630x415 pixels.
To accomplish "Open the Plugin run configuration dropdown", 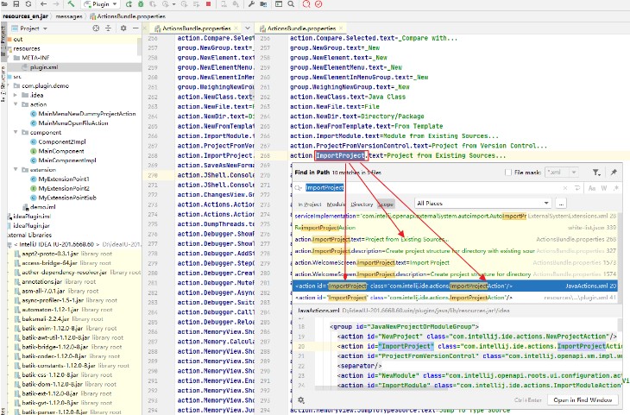I will pos(100,4).
